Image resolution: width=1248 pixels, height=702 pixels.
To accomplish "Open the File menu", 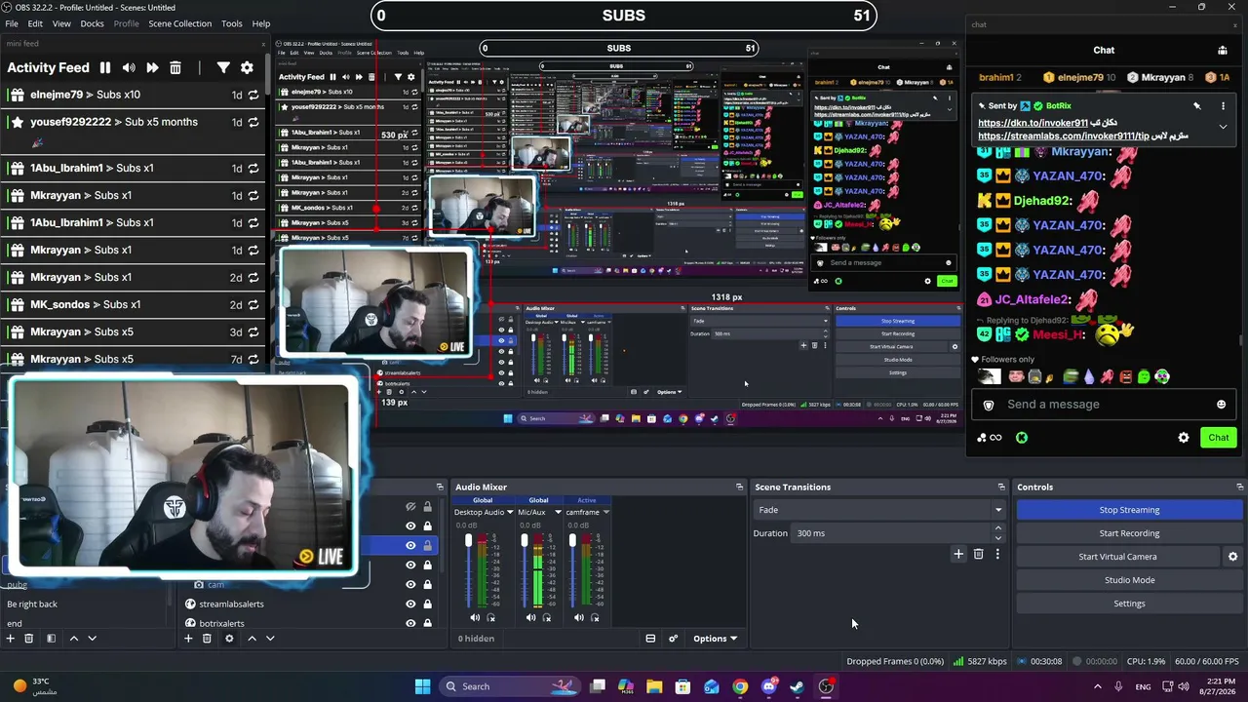I will 12,23.
